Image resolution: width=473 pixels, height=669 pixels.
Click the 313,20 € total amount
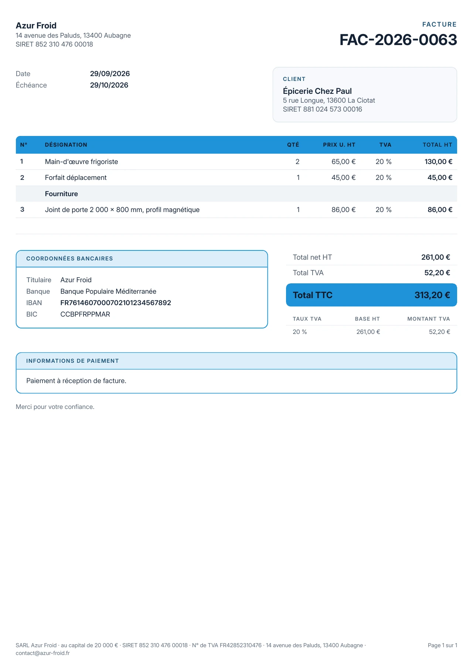(x=432, y=295)
